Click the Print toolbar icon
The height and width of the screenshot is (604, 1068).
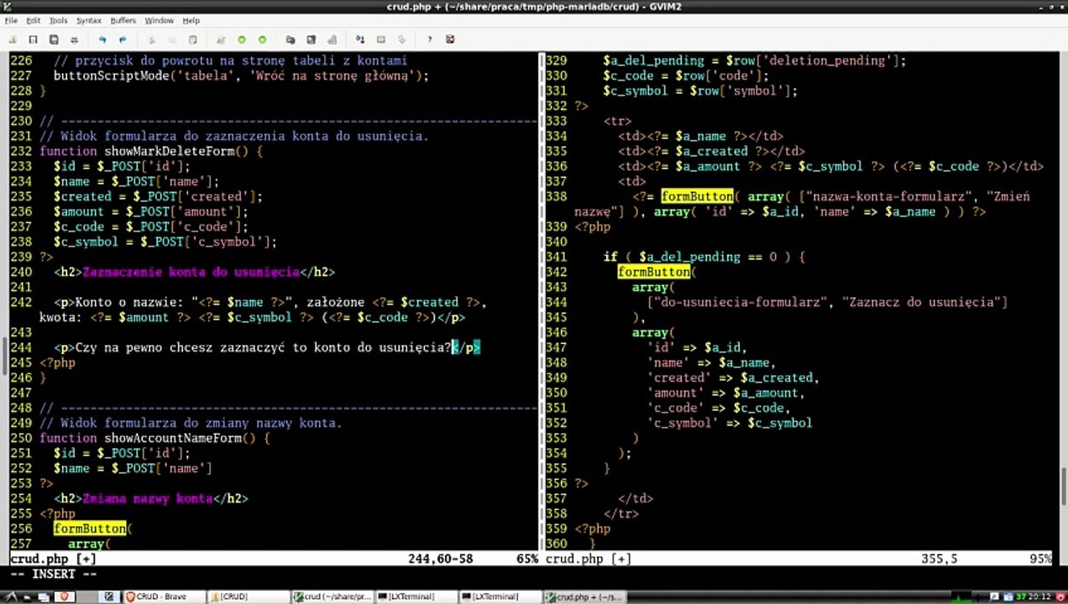[75, 39]
